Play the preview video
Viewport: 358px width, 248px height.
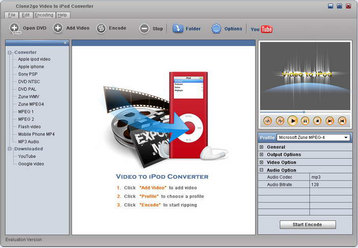293,120
